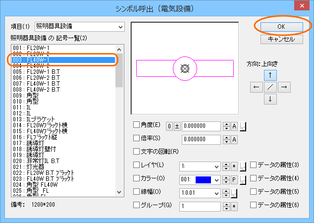Screen dimensions: 314x223
Task: Enable the 角度(E) checkbox
Action: [x=137, y=125]
